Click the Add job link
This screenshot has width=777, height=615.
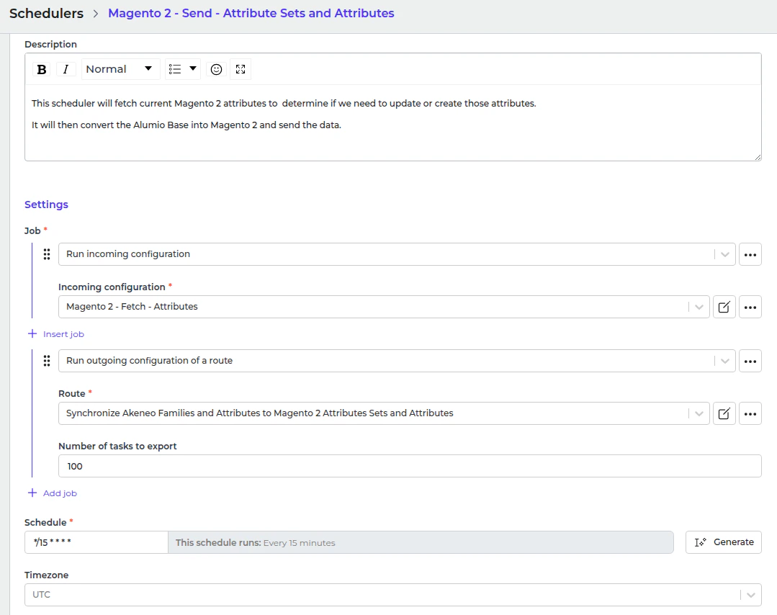pyautogui.click(x=53, y=493)
